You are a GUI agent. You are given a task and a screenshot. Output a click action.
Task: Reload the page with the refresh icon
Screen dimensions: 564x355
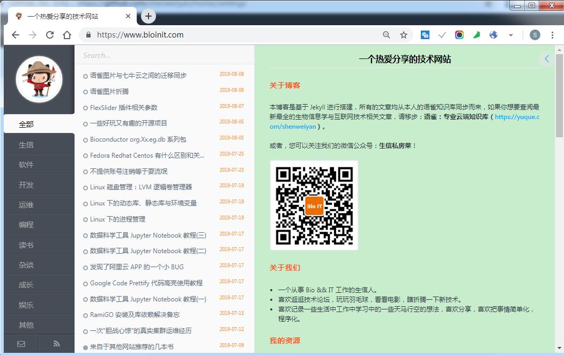point(50,34)
